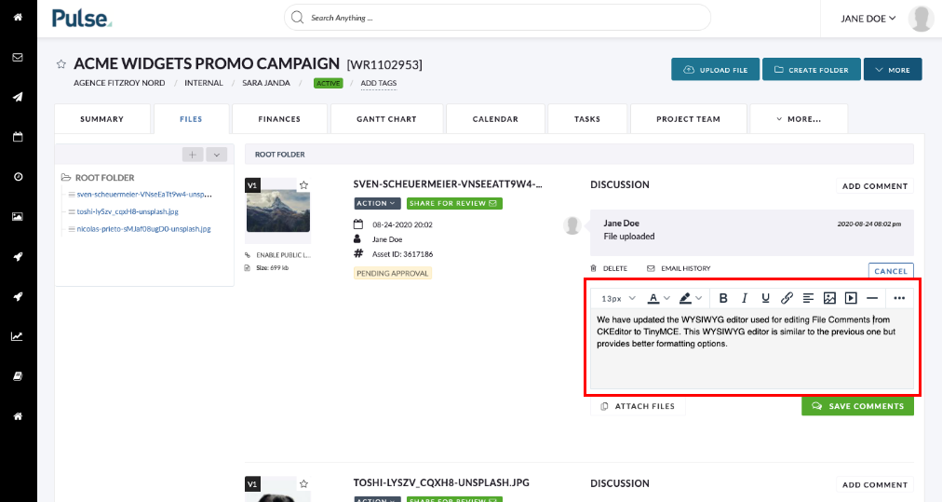
Task: Open the MORE... tab dropdown
Action: (x=799, y=119)
